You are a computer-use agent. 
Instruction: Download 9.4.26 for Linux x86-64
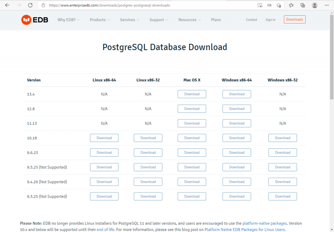pyautogui.click(x=104, y=182)
